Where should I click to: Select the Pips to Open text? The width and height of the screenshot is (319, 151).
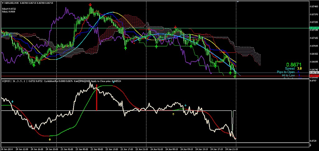(x=286, y=72)
